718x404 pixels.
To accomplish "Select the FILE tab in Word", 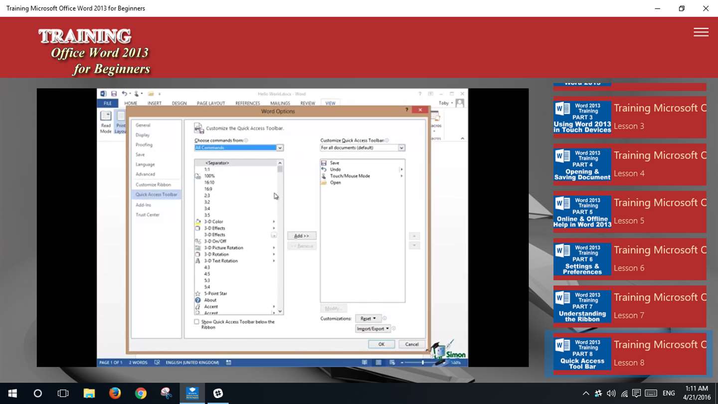I will point(108,103).
